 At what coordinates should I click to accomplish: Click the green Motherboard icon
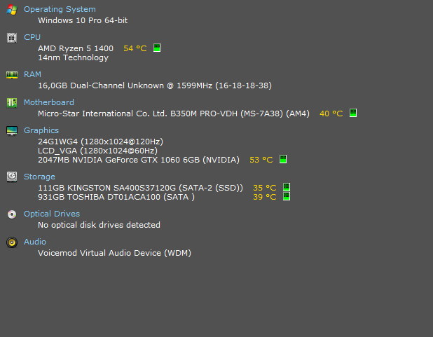(x=12, y=103)
